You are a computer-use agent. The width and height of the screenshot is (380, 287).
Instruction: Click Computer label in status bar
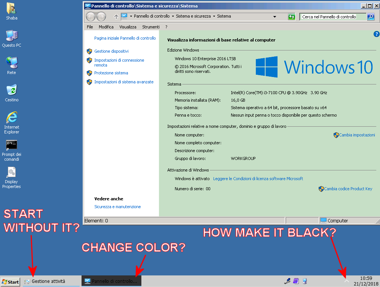coord(338,220)
